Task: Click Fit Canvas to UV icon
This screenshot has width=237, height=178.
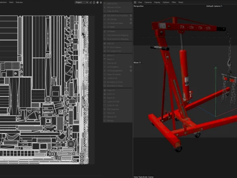Action: pos(105,51)
